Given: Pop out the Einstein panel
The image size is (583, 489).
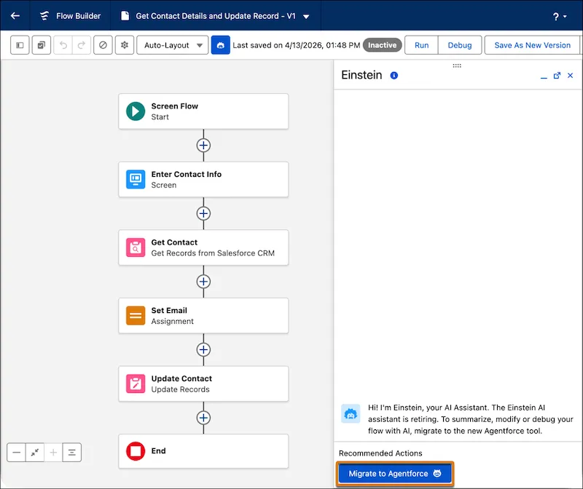Looking at the screenshot, I should point(557,76).
